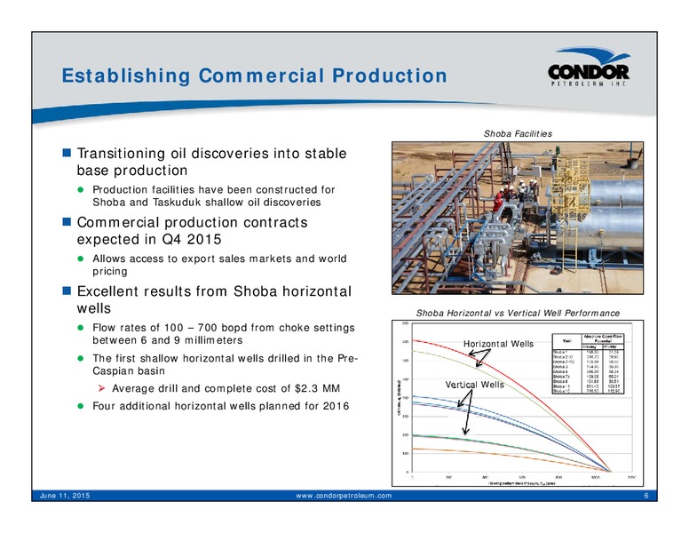Viewport: 689px width, 533px height.
Task: Click 'between 6 and 9 millimeters' line
Action: point(168,340)
